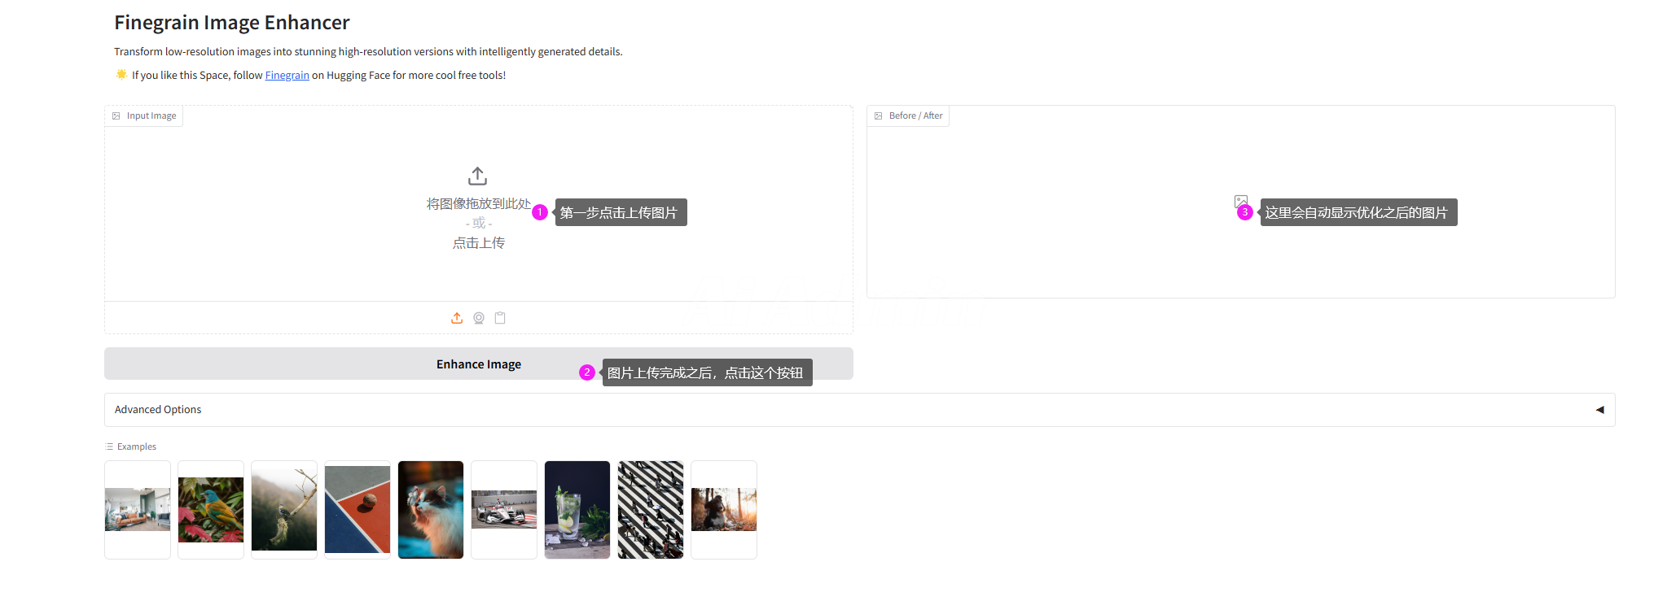Select the living room example thumbnail
The image size is (1667, 601).
pos(138,510)
